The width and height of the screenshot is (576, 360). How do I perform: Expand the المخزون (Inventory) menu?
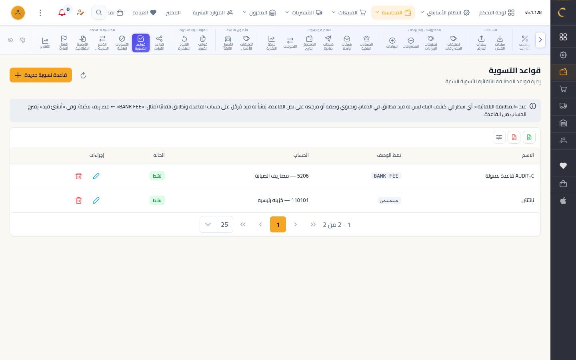tap(259, 13)
